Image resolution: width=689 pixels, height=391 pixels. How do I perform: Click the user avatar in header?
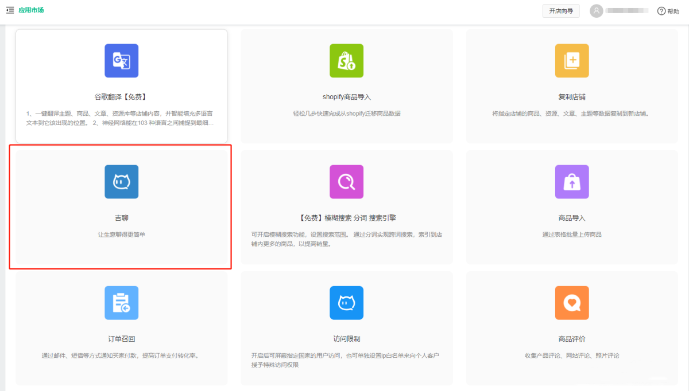597,11
